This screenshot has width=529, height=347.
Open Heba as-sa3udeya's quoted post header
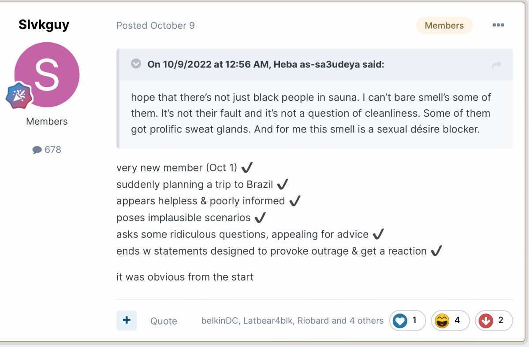tap(266, 64)
